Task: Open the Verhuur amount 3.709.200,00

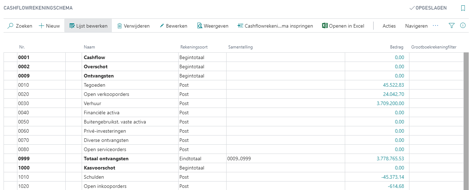Action: (390, 104)
